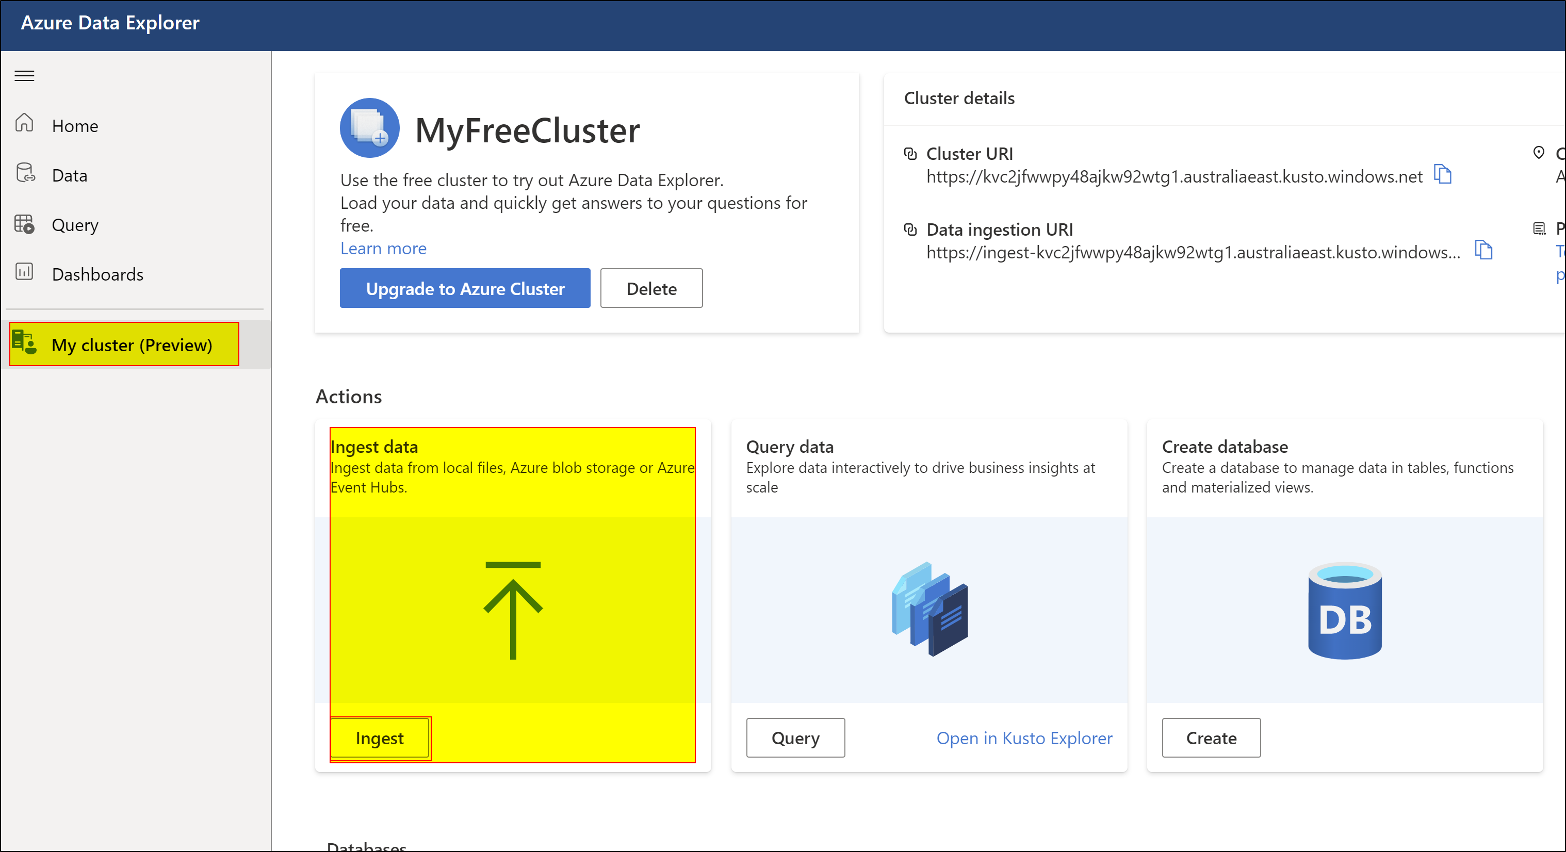The height and width of the screenshot is (852, 1566).
Task: Collapse the hamburger navigation menu
Action: pos(24,76)
